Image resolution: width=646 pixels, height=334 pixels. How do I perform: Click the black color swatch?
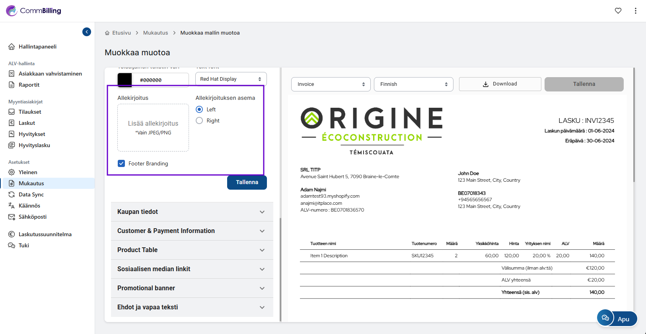(125, 80)
